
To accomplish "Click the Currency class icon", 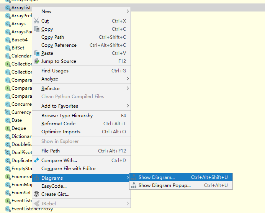I will pyautogui.click(x=8, y=112).
